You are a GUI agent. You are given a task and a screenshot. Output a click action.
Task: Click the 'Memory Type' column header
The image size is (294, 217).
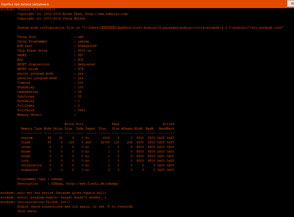pyautogui.click(x=31, y=128)
